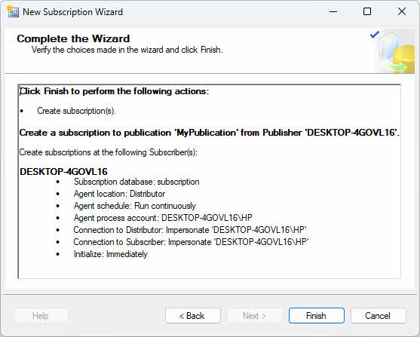Close the wizard window with X

401,11
